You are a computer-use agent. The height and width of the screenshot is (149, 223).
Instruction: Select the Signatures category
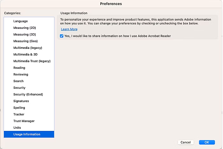point(21,101)
